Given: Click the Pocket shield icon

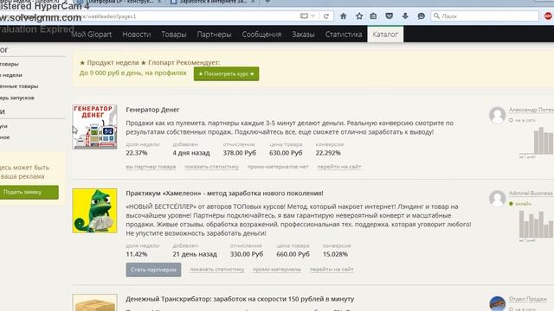Looking at the screenshot, I should pyautogui.click(x=389, y=16).
